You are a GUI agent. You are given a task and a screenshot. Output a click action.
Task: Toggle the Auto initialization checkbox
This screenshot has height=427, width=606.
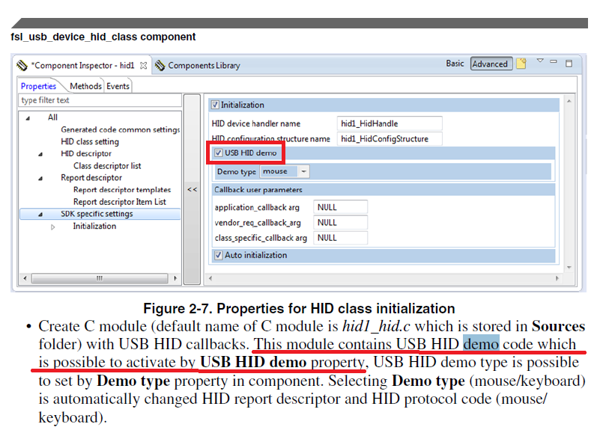(219, 255)
